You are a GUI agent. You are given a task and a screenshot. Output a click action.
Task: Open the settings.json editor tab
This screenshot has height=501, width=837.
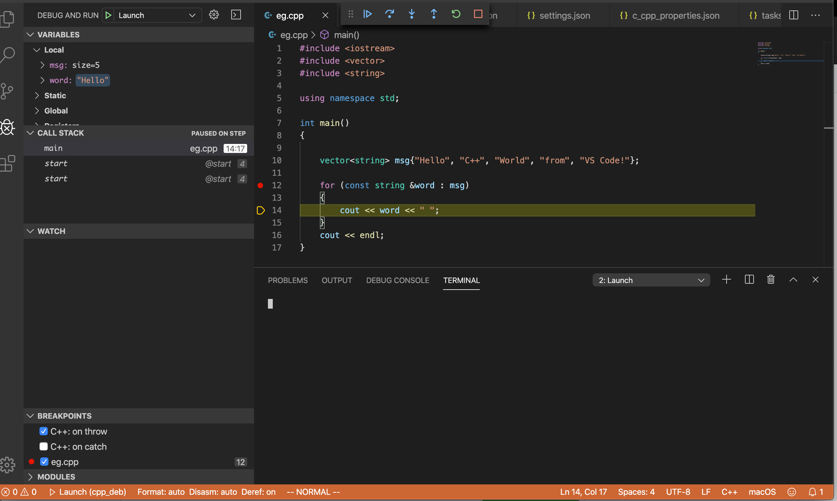coord(564,15)
